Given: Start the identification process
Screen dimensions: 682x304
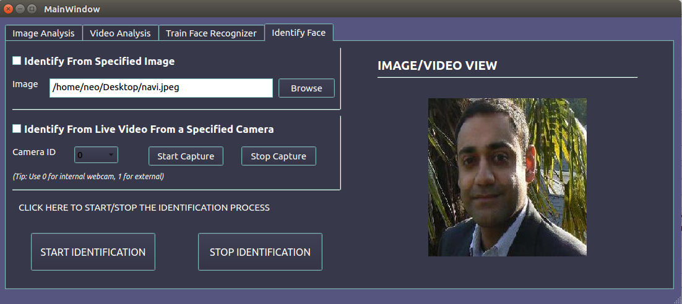Looking at the screenshot, I should (93, 252).
